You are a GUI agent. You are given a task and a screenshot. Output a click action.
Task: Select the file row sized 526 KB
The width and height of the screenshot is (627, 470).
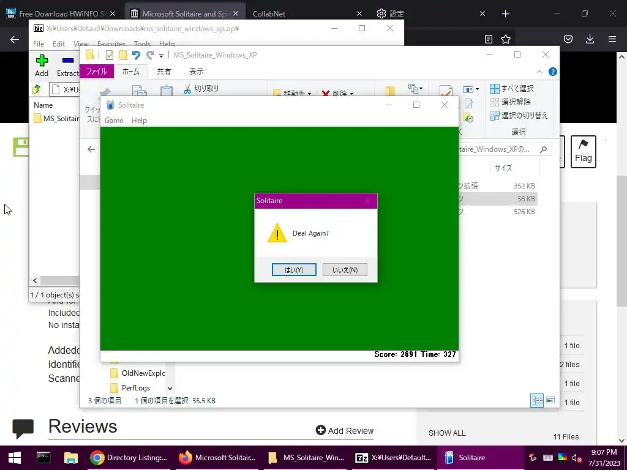pos(497,211)
